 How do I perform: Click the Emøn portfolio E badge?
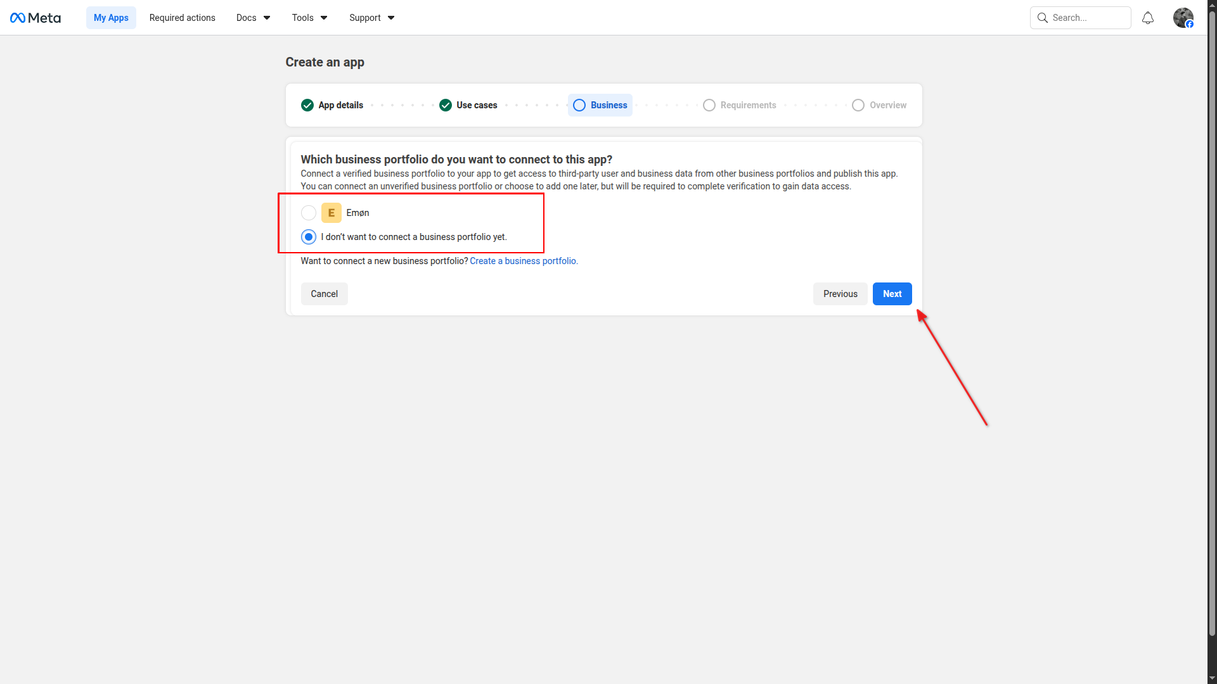331,213
